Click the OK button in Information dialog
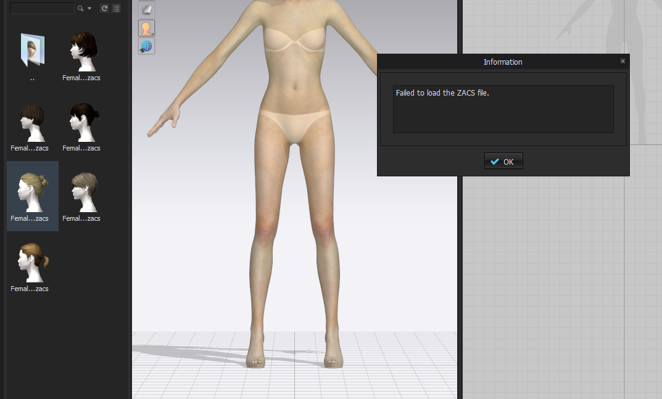Screen dimensions: 662x399 (503, 162)
